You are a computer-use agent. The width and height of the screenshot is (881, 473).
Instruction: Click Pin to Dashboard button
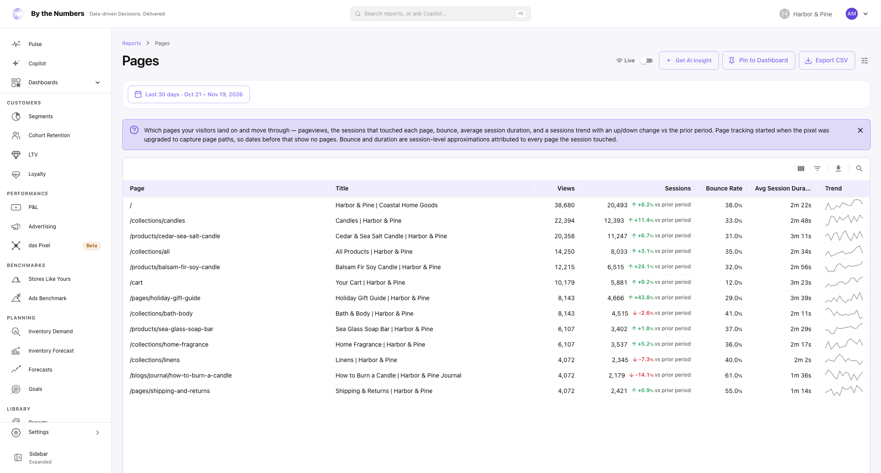point(758,61)
